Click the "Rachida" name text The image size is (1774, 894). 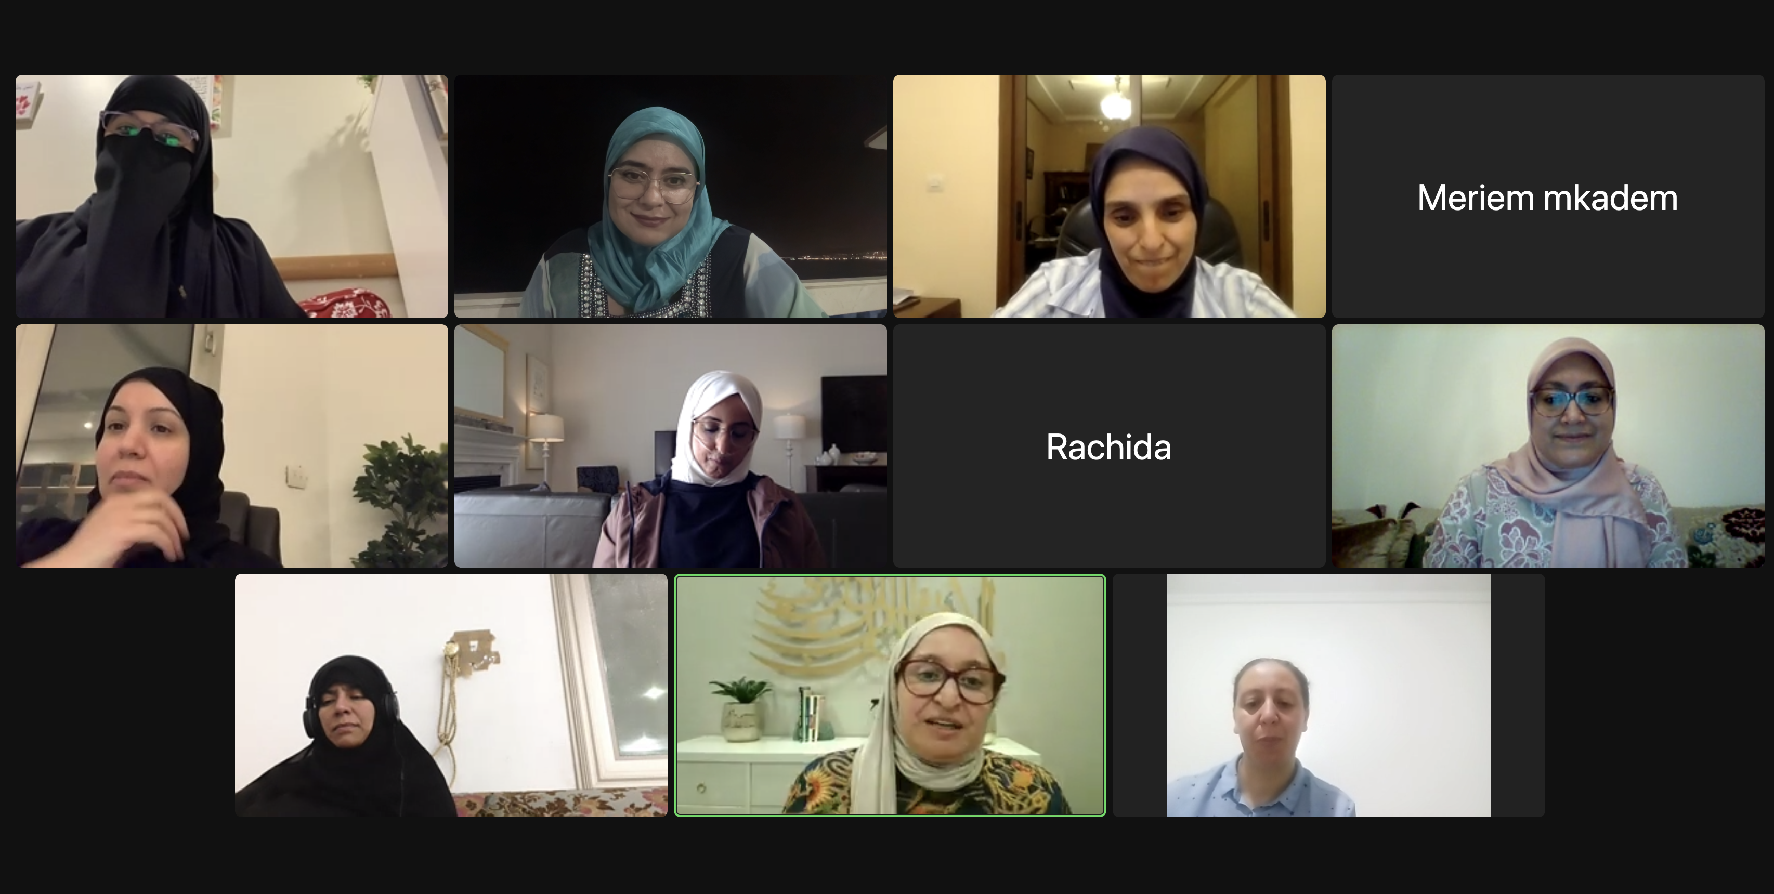[1108, 448]
